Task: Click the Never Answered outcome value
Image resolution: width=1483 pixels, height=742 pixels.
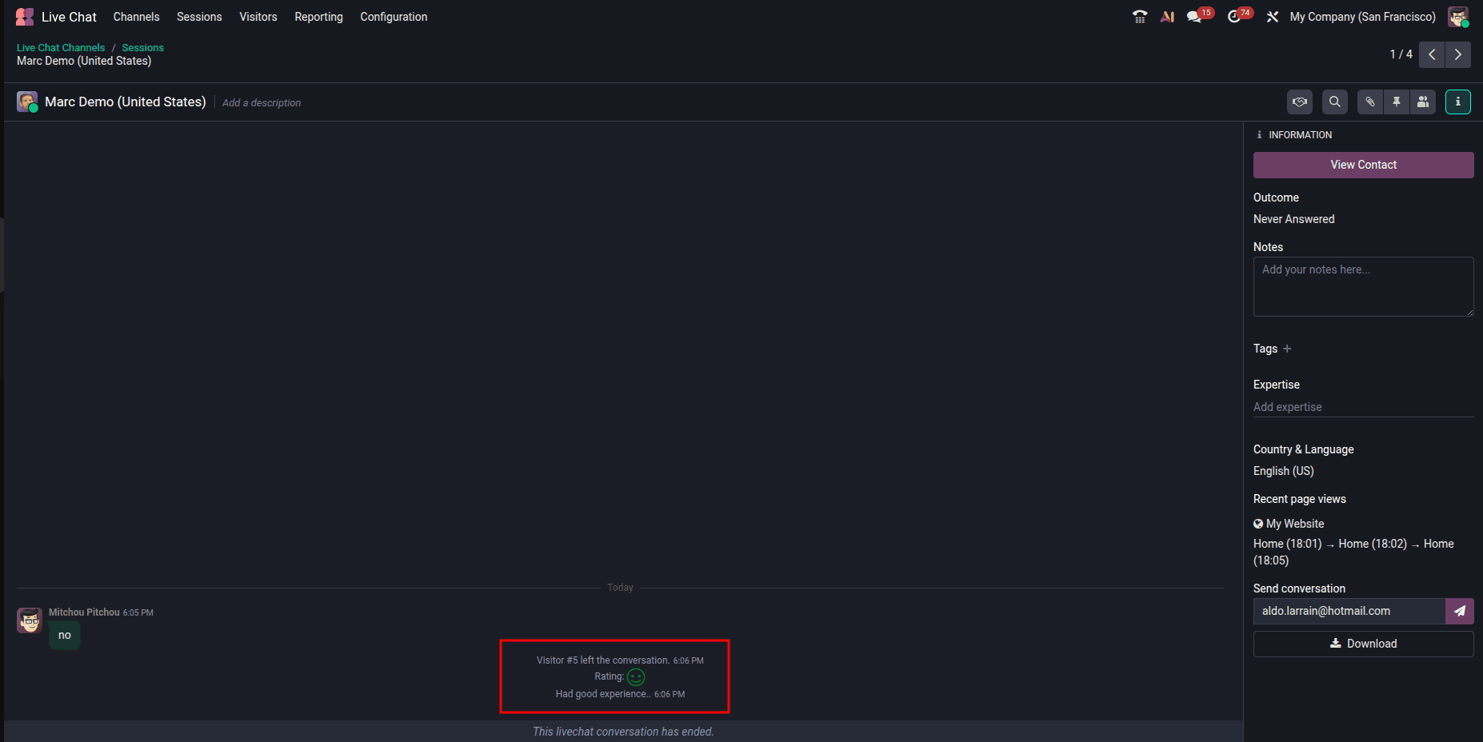Action: 1293,219
